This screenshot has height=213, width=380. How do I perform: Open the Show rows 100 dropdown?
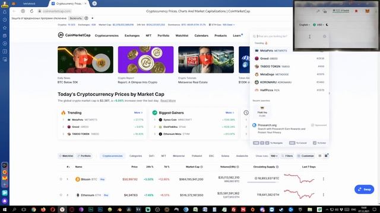coord(274,156)
